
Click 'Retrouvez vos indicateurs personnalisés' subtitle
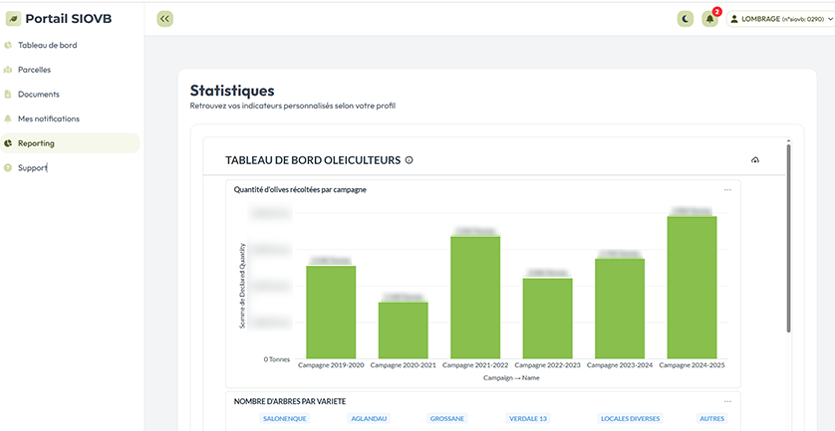tap(292, 106)
